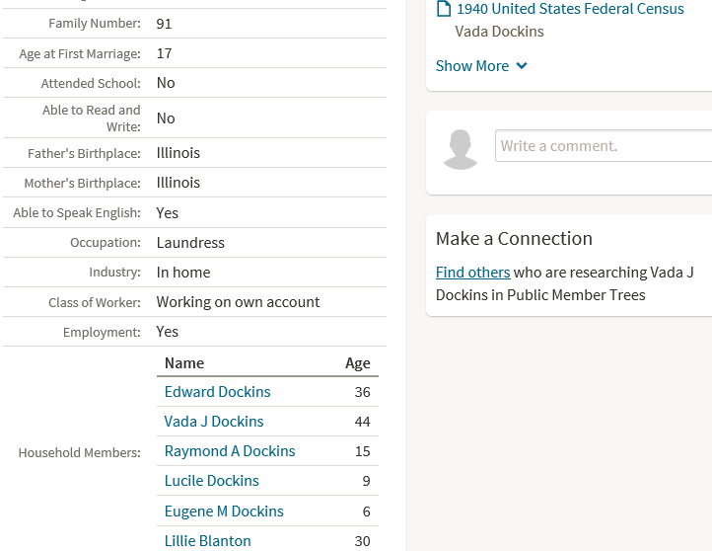This screenshot has height=551, width=712.
Task: Click the Make a Connection heading
Action: 514,238
